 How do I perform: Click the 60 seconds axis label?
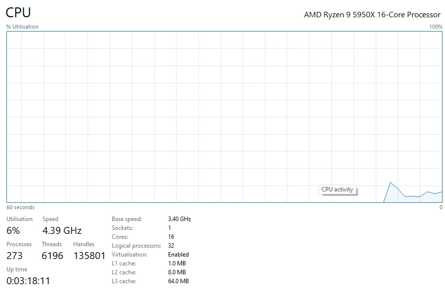pos(20,207)
